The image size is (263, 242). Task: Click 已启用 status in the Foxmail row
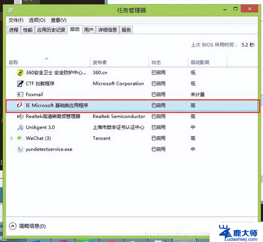coord(158,94)
